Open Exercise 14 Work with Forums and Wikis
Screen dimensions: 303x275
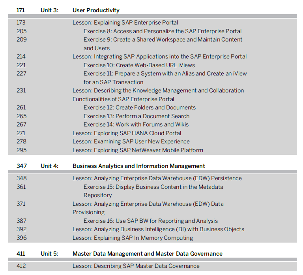pyautogui.click(x=136, y=124)
